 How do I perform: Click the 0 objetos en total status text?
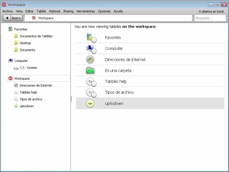point(212,11)
